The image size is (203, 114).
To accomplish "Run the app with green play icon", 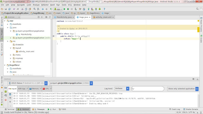I will [64, 9].
